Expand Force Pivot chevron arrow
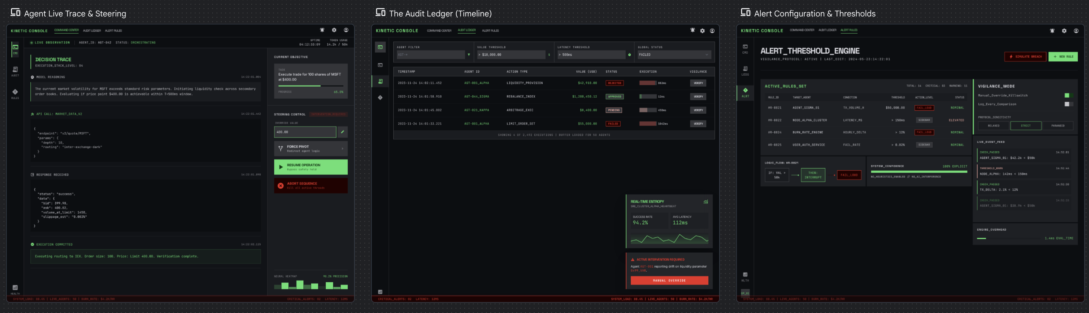Image resolution: width=1089 pixels, height=313 pixels. coord(343,148)
